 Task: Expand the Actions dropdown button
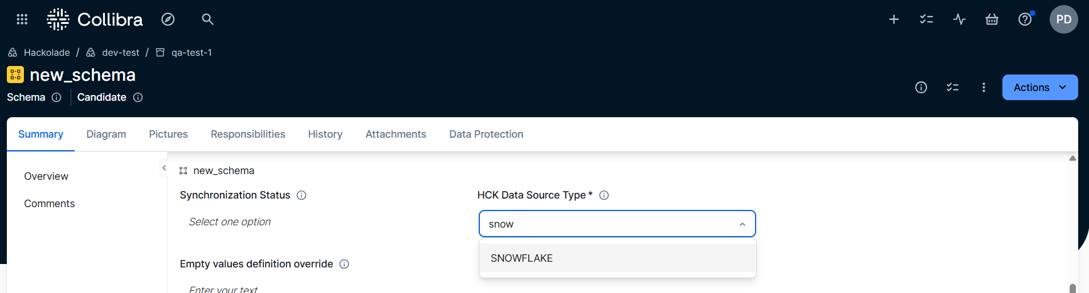[1039, 88]
